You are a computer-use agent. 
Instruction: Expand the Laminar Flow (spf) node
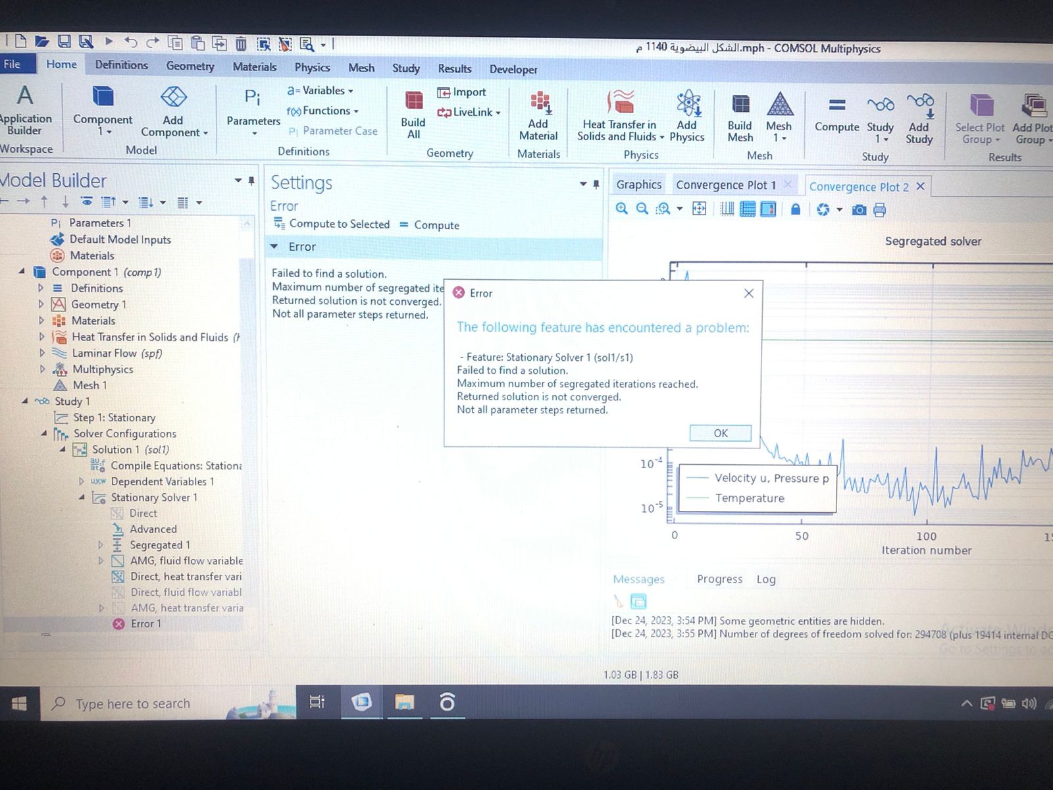[x=42, y=353]
